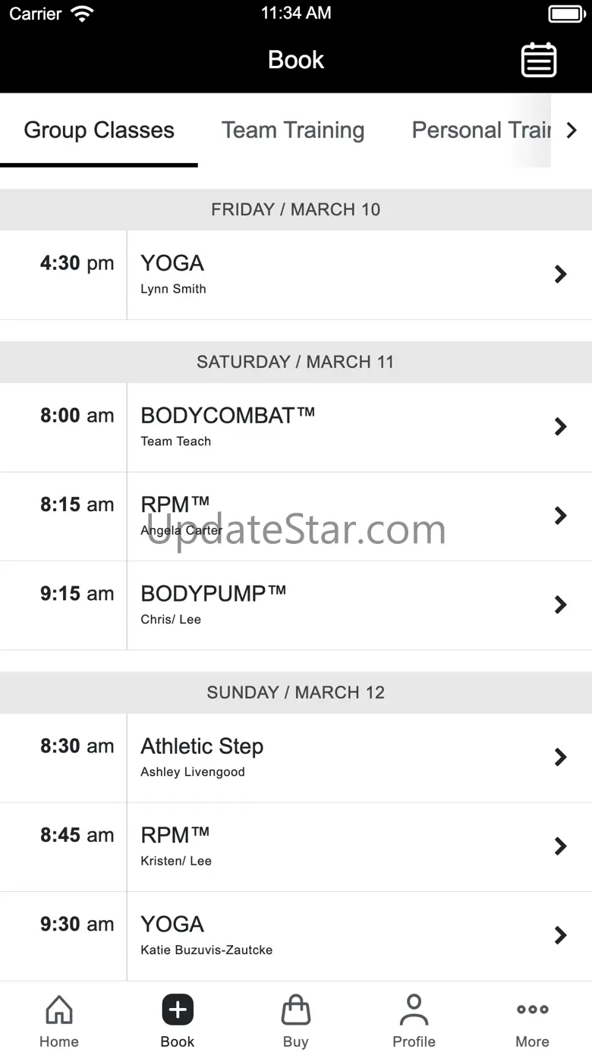Open the calendar view icon in header
This screenshot has width=592, height=1052.
[539, 60]
